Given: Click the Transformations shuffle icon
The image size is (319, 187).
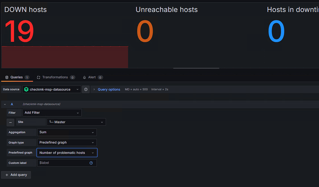Looking at the screenshot, I should pos(38,77).
